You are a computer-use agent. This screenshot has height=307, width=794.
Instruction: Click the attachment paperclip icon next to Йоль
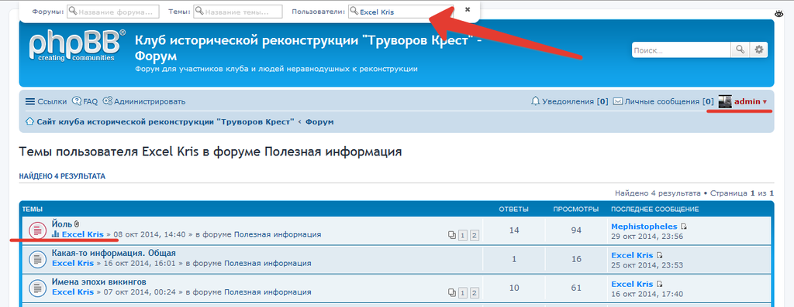(77, 223)
